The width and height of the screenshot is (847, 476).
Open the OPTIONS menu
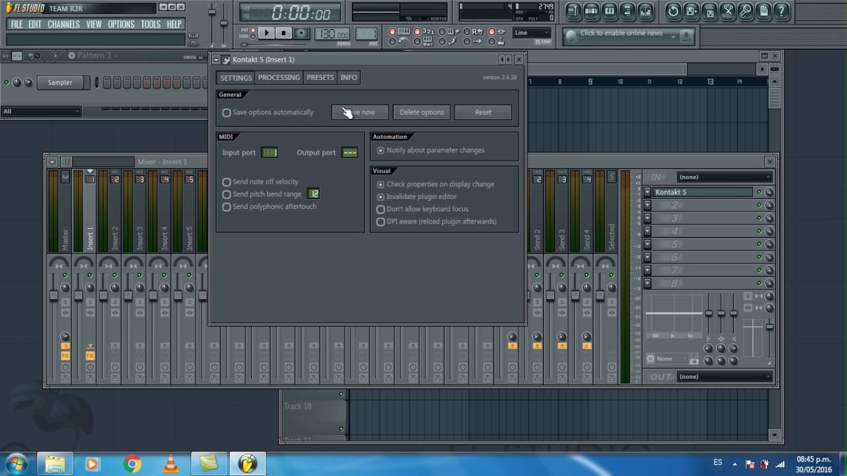pyautogui.click(x=121, y=24)
